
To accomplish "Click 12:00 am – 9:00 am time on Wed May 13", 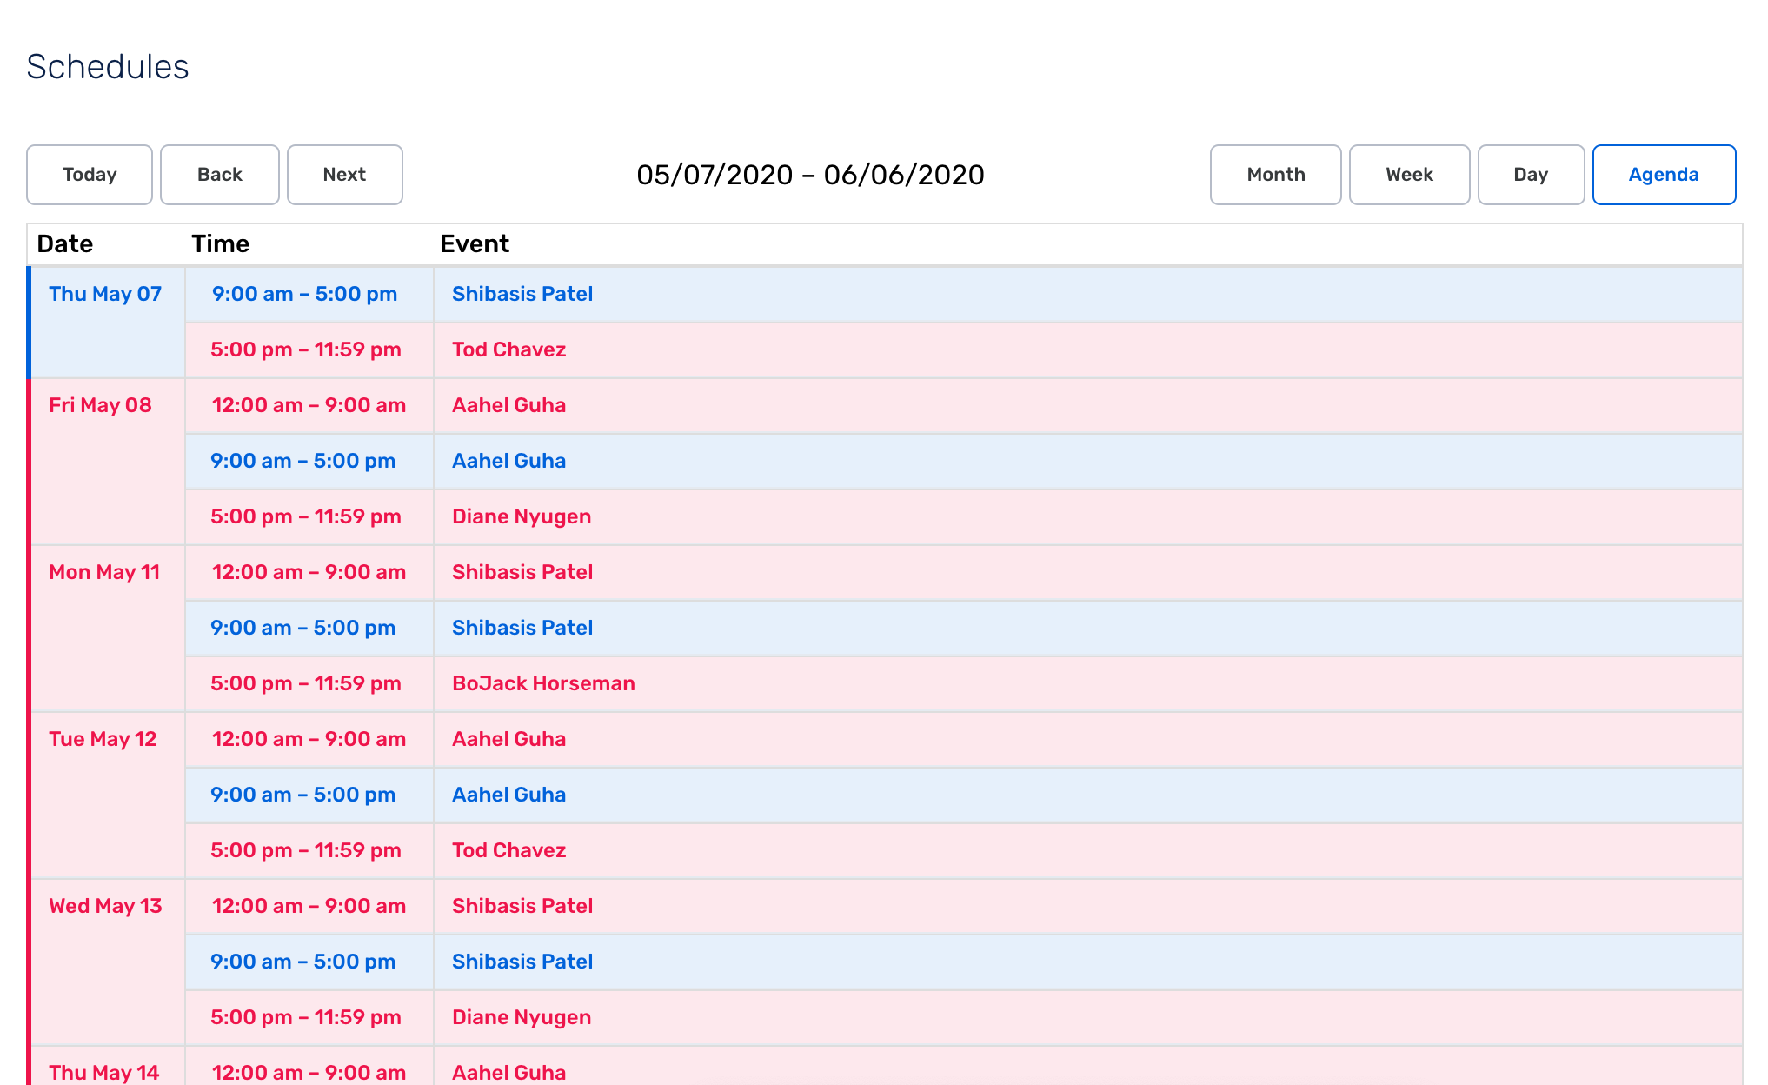I will (x=309, y=906).
